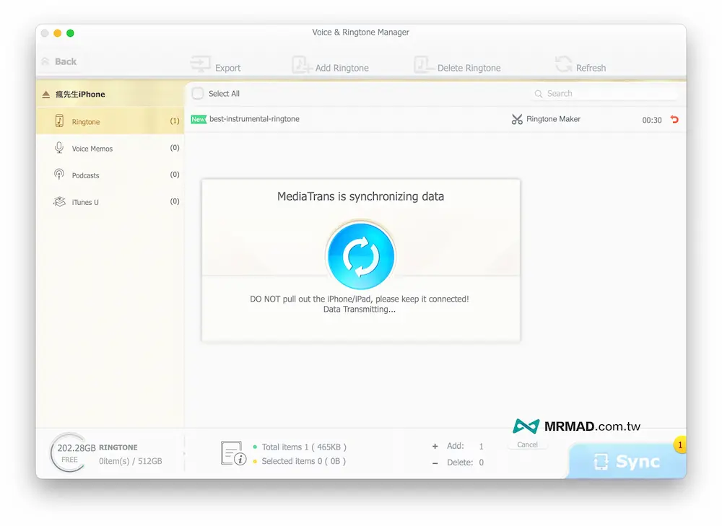Screen dimensions: 722x526
Task: Click the Export toolbar icon
Action: (x=201, y=65)
